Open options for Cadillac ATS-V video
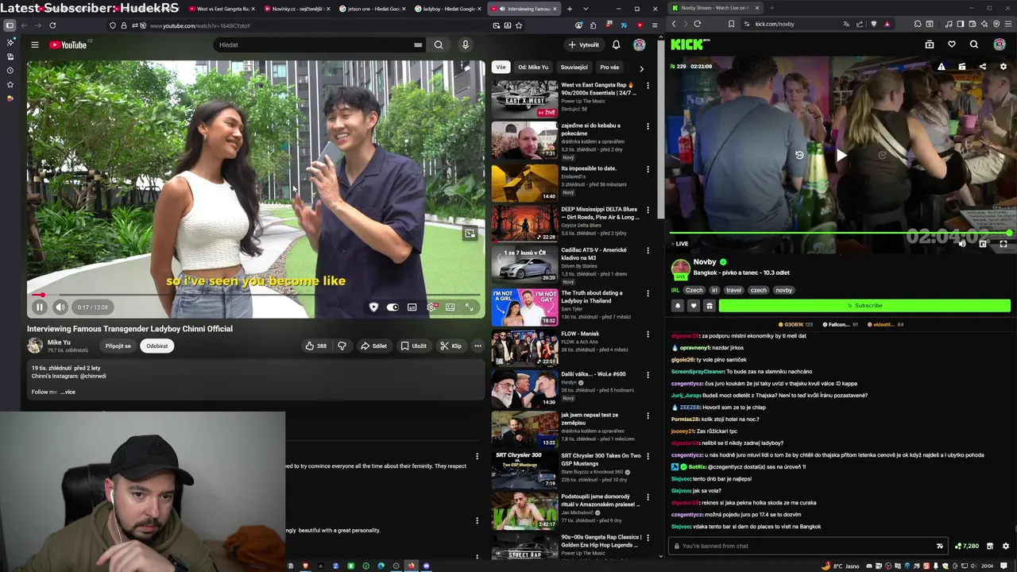The height and width of the screenshot is (572, 1017). [x=648, y=250]
